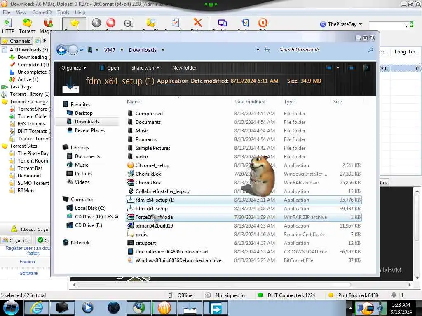This screenshot has height=316, width=422.
Task: Select Network in navigation pane
Action: click(80, 243)
